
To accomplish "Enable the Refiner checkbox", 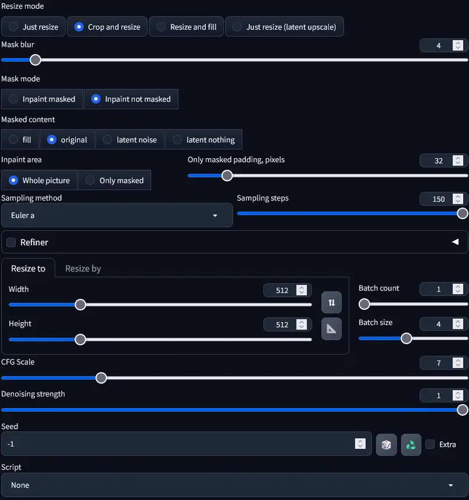I will [x=10, y=242].
